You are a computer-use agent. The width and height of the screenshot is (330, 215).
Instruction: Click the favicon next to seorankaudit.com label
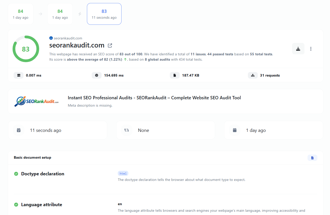tap(51, 38)
